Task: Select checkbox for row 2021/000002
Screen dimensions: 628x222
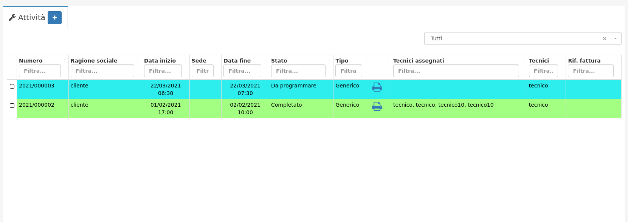Action: click(x=12, y=106)
